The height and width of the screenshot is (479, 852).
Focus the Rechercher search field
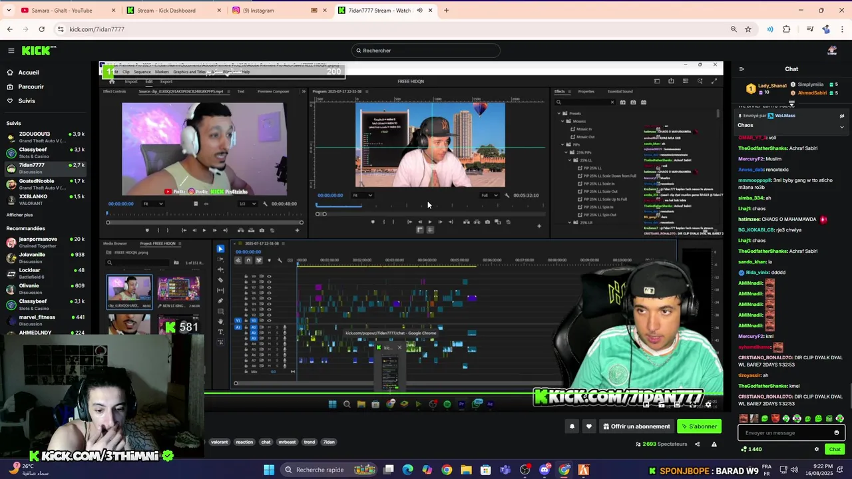point(426,51)
